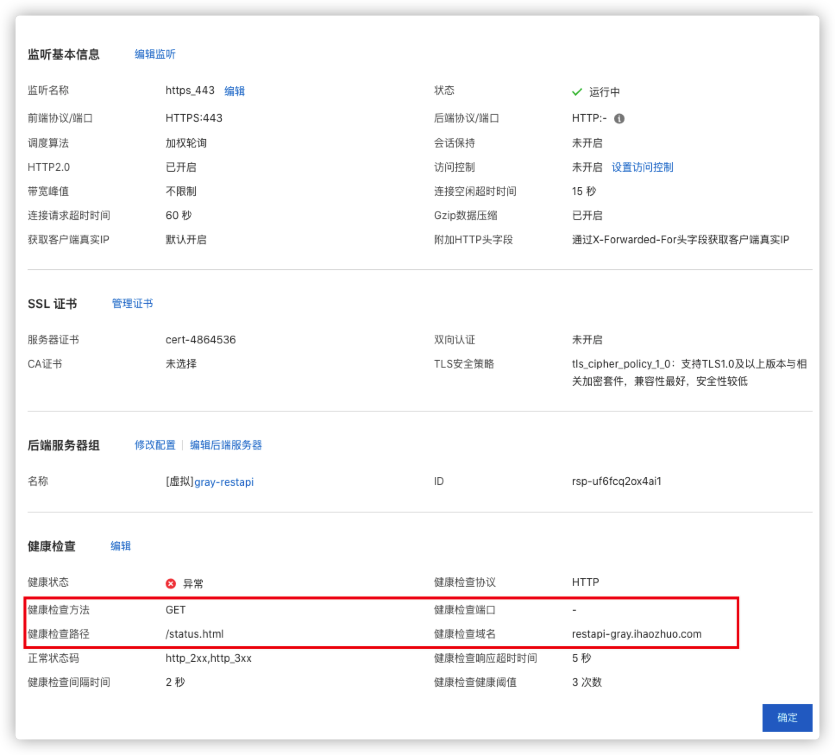Open 编辑后端服务器 to edit backend servers
This screenshot has width=835, height=755.
point(226,445)
